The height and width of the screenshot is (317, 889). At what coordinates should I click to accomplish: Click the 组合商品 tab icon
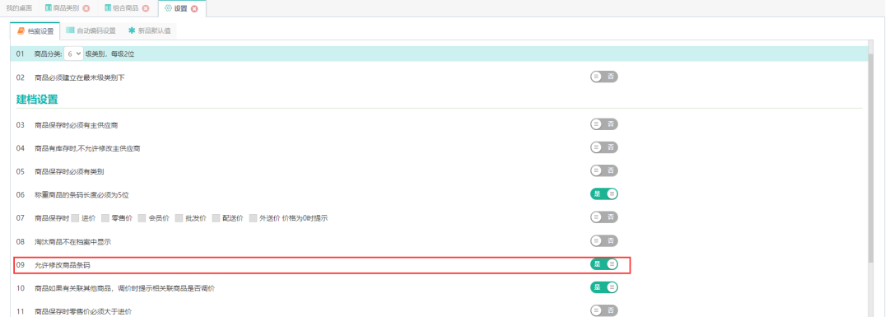point(108,8)
